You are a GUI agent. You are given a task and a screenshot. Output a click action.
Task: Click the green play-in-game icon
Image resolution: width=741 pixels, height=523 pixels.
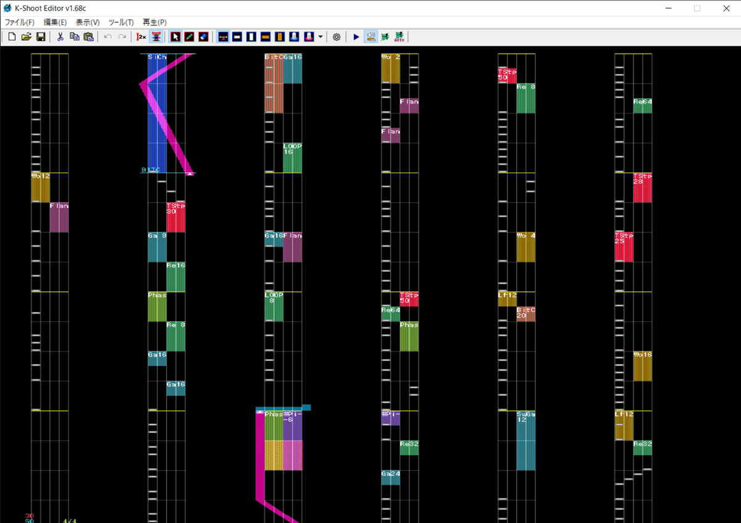(x=385, y=37)
